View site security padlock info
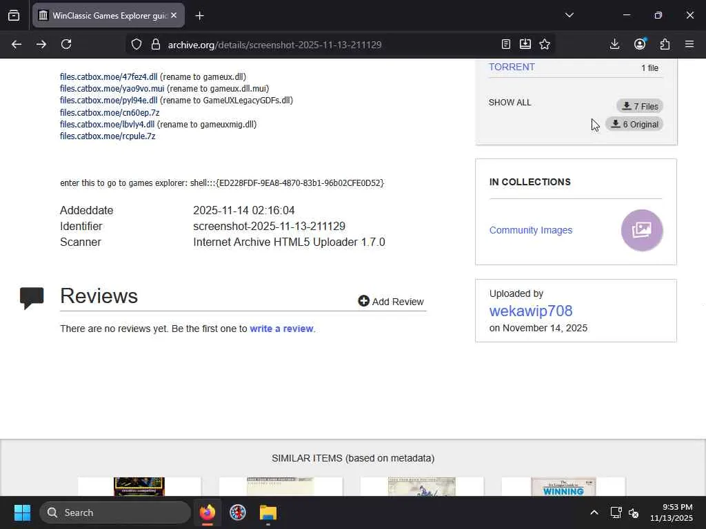706x529 pixels. point(156,44)
